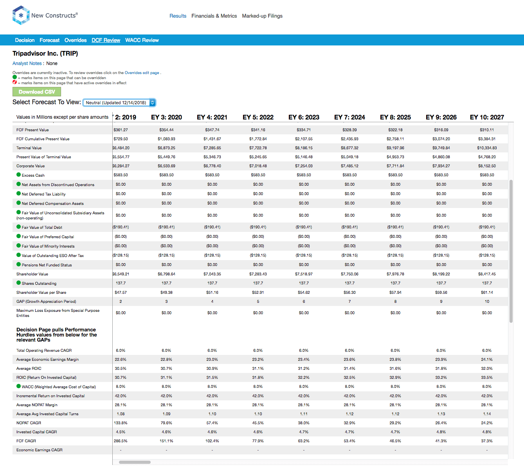
Task: Click the green override dot beside Excess Cash
Action: point(18,175)
